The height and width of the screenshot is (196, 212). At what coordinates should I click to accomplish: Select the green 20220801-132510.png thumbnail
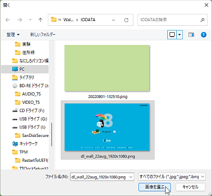pyautogui.click(x=107, y=68)
